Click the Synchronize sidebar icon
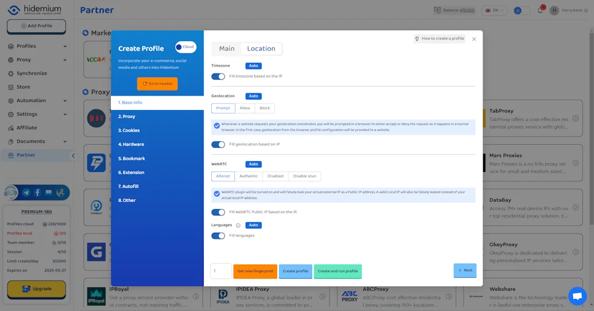The height and width of the screenshot is (311, 594). pyautogui.click(x=10, y=74)
